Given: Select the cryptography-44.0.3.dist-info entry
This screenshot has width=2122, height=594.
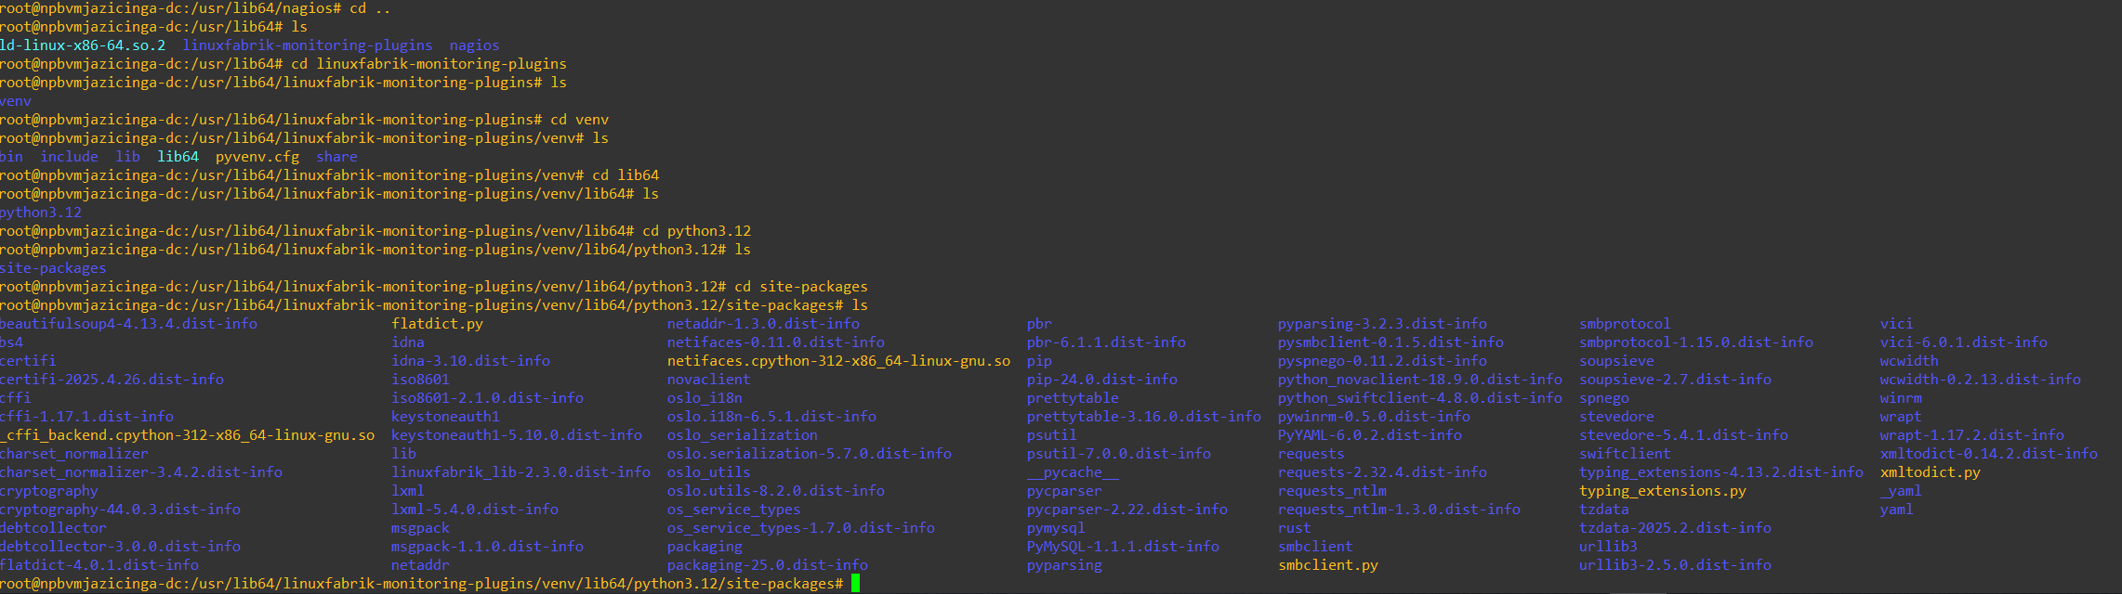Looking at the screenshot, I should (x=120, y=510).
